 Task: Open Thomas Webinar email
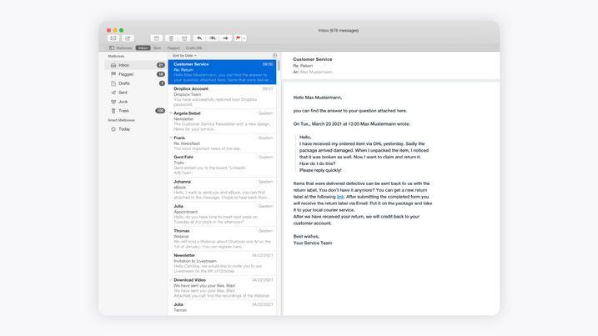pyautogui.click(x=223, y=239)
